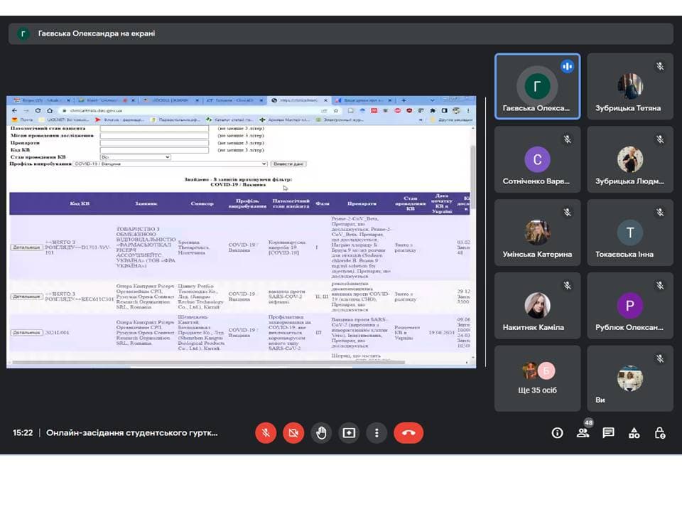Image resolution: width=682 pixels, height=512 pixels.
Task: Select your own 'Ви' video tile
Action: click(x=630, y=378)
